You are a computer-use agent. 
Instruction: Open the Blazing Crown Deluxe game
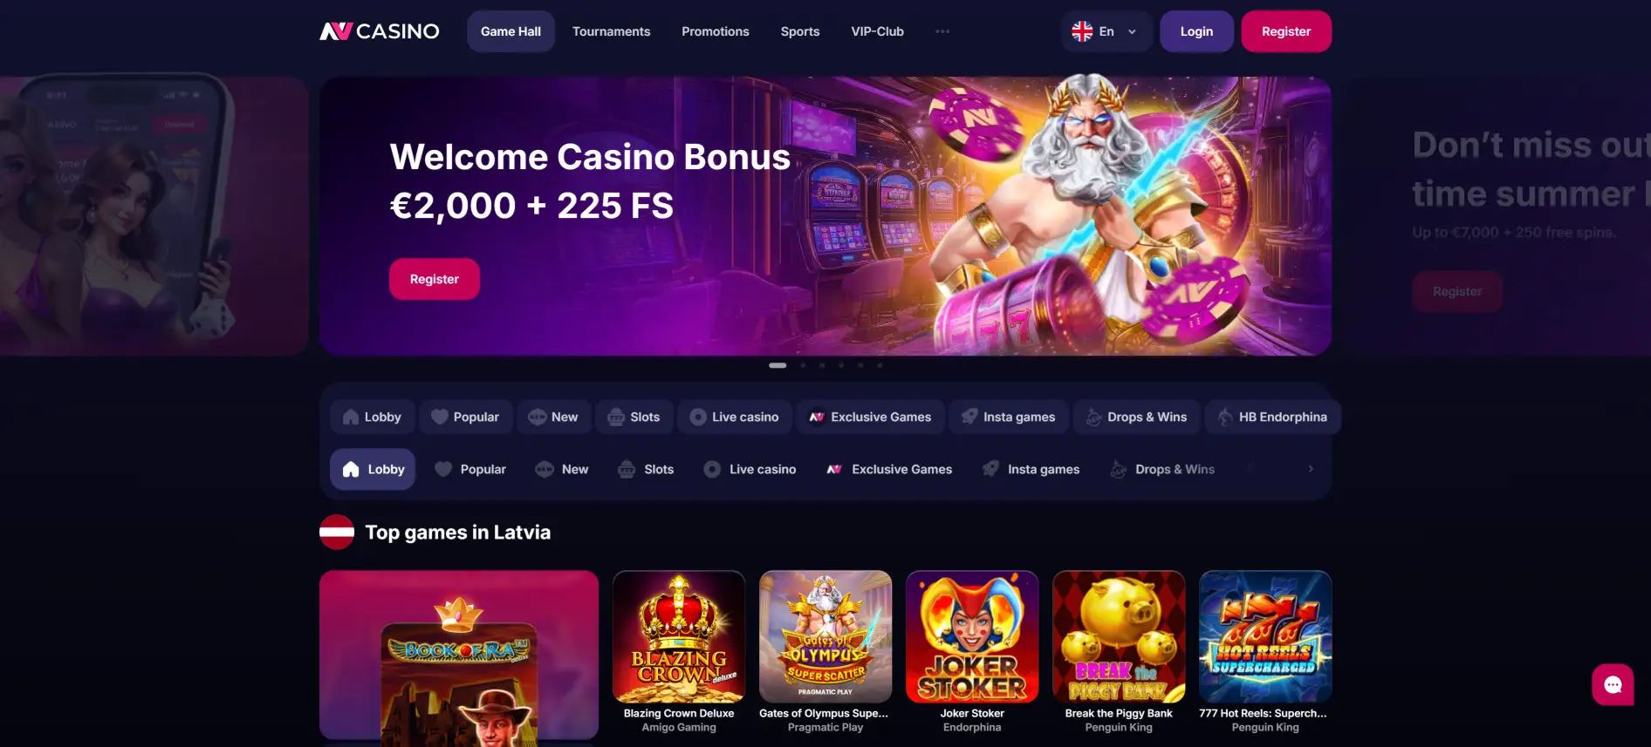679,637
